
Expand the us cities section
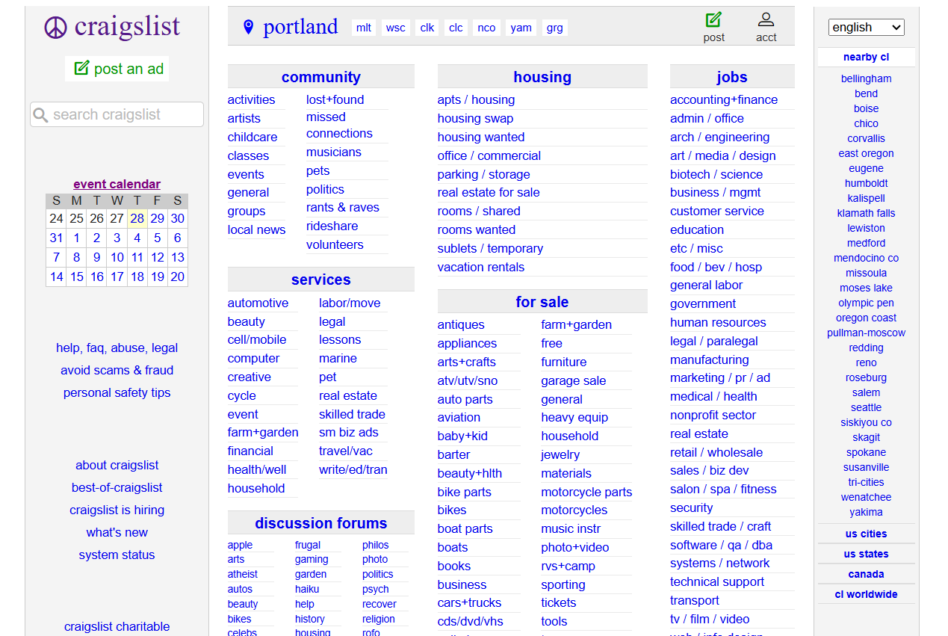click(866, 534)
